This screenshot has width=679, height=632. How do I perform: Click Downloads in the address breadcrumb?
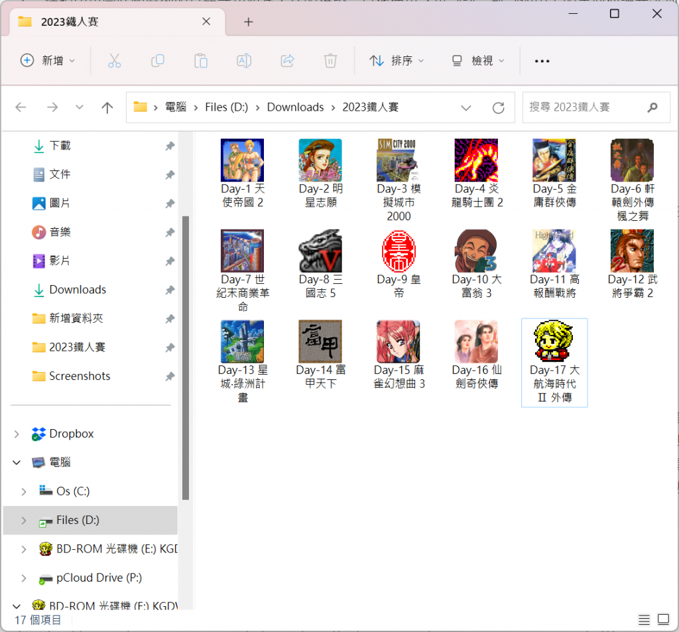pyautogui.click(x=295, y=107)
